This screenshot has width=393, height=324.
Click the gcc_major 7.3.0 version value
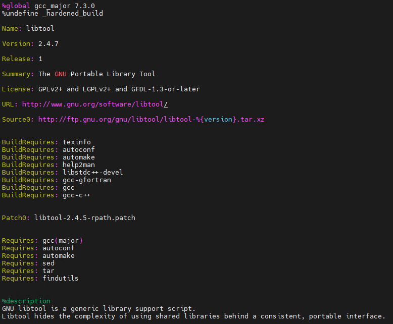pyautogui.click(x=84, y=6)
